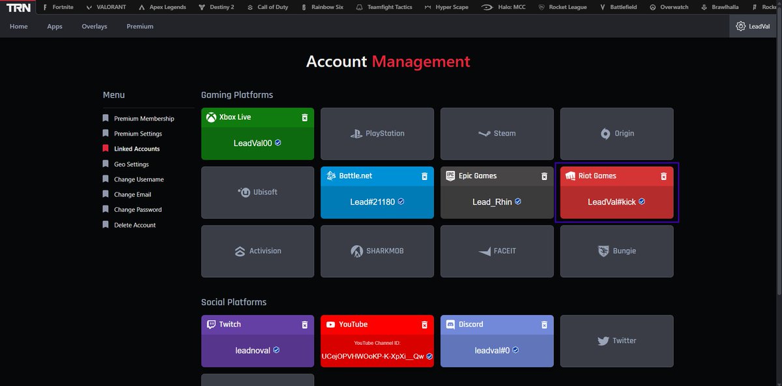Connect a Ubisoft account
The image size is (782, 386).
[x=257, y=192]
